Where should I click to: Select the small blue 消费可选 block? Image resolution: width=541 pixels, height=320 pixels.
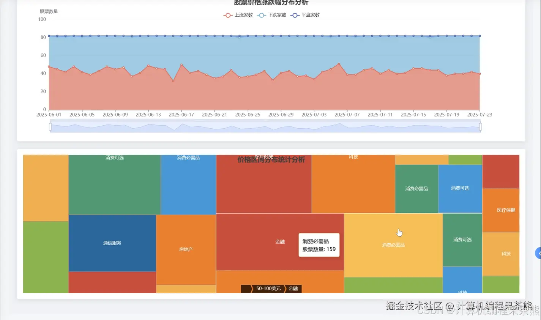(x=460, y=188)
